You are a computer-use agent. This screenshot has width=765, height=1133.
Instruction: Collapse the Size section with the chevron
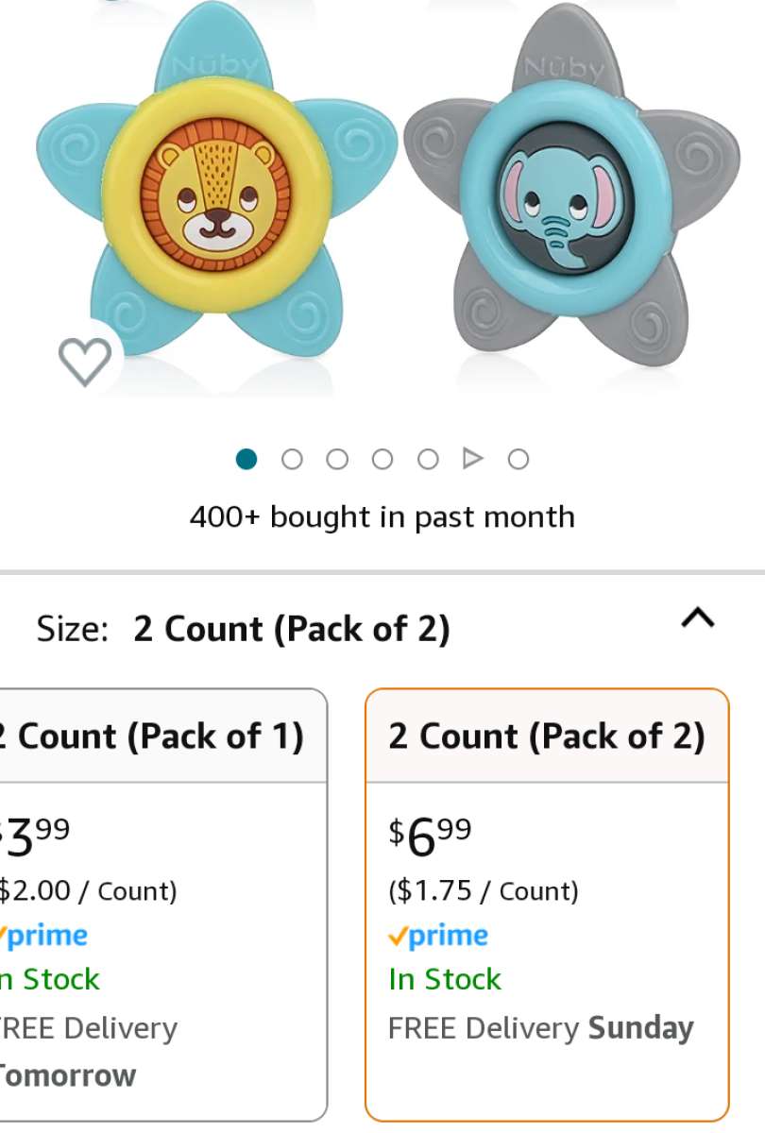tap(698, 619)
